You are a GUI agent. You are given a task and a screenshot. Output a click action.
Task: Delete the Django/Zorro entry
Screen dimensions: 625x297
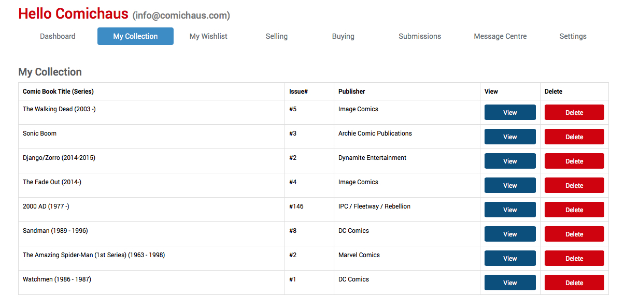coord(574,161)
